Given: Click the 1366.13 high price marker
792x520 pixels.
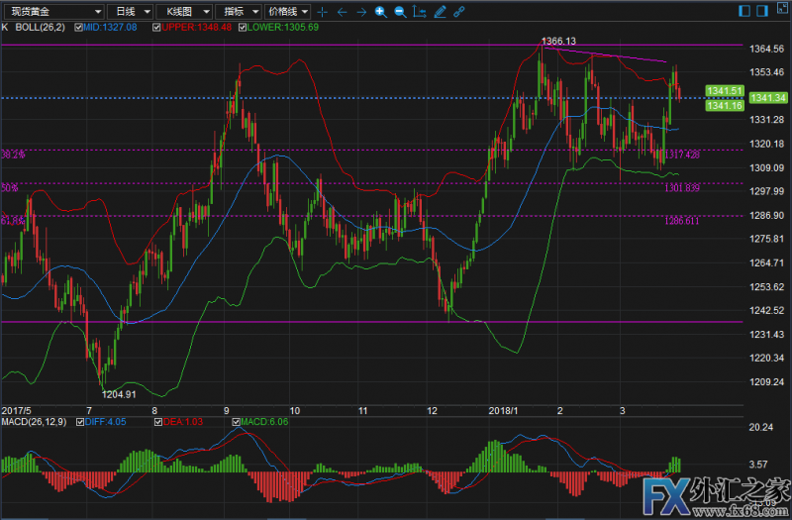Looking at the screenshot, I should click(558, 41).
